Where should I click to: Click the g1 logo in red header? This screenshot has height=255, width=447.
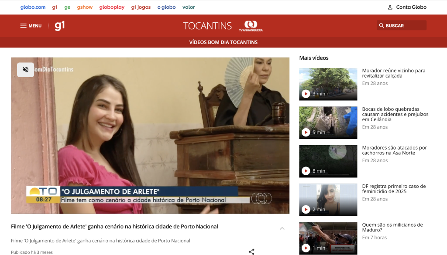click(60, 26)
